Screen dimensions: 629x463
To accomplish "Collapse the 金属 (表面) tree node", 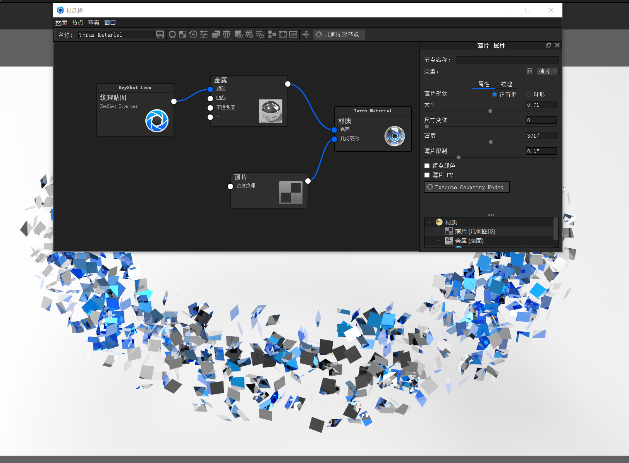I will [x=439, y=241].
